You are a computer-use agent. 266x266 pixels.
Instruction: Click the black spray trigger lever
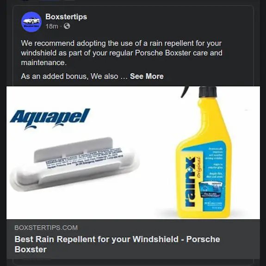click(185, 92)
